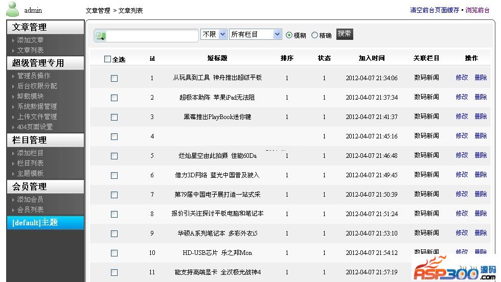Click 修改 for article id 8
Viewport: 501px width, 282px height.
[462, 214]
